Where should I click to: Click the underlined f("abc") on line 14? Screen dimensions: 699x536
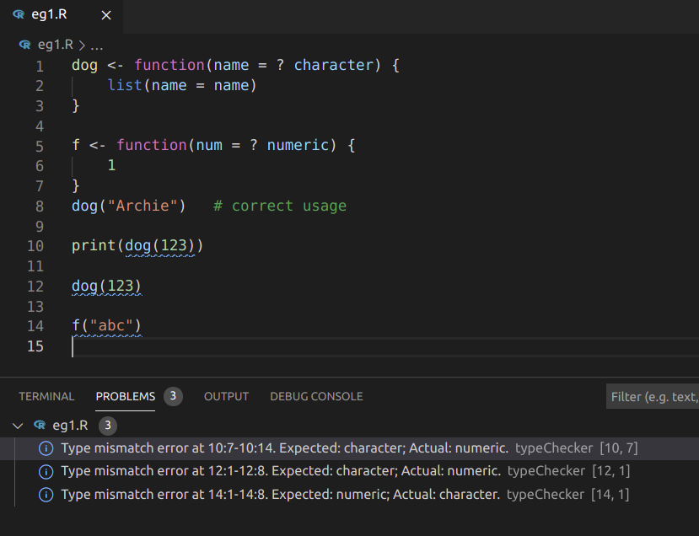pos(106,325)
